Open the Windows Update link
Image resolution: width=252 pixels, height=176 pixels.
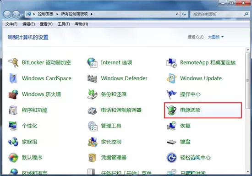pyautogui.click(x=201, y=78)
